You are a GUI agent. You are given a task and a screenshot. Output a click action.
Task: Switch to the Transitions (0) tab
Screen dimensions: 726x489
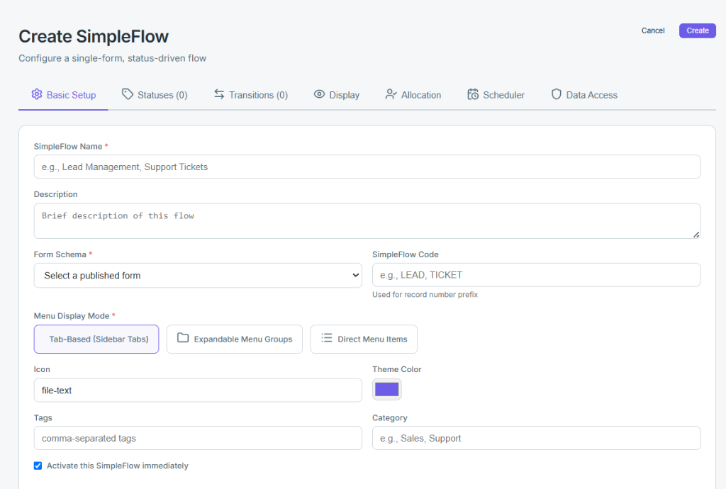click(250, 95)
